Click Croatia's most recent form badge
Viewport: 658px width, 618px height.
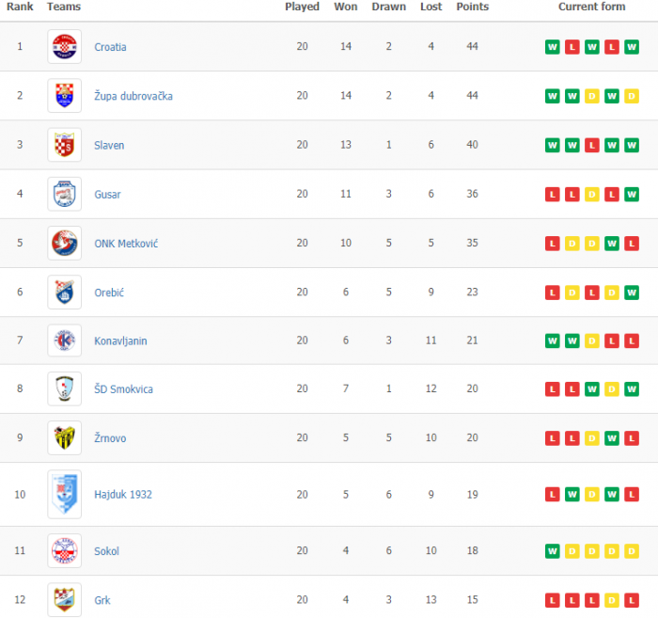coord(632,47)
